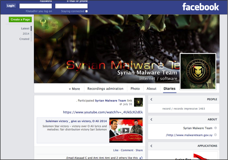The width and height of the screenshot is (228, 160).
Task: Collapse the ABOUT section chevron
Action: tap(151, 119)
